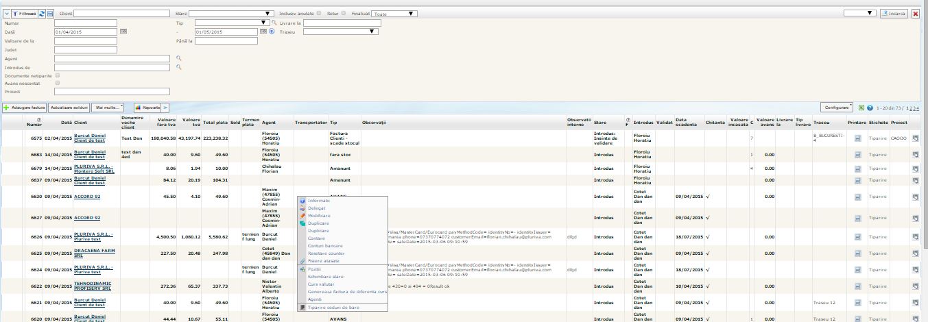Image resolution: width=928 pixels, height=322 pixels.
Task: Click the Excel export icon
Action: [x=861, y=108]
